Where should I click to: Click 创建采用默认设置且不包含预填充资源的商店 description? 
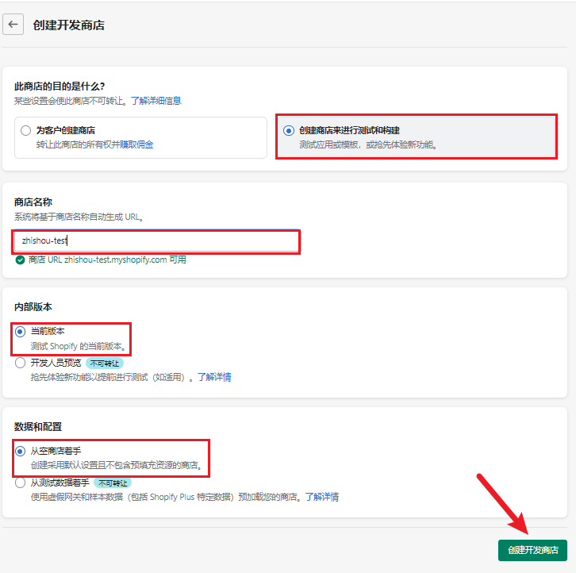pos(117,465)
